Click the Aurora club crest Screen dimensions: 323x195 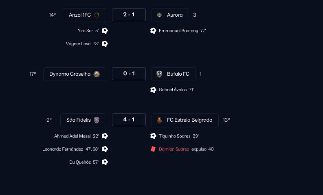click(x=159, y=15)
